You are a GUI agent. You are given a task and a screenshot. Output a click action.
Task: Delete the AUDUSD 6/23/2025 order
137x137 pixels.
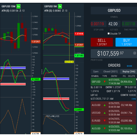(131, 129)
